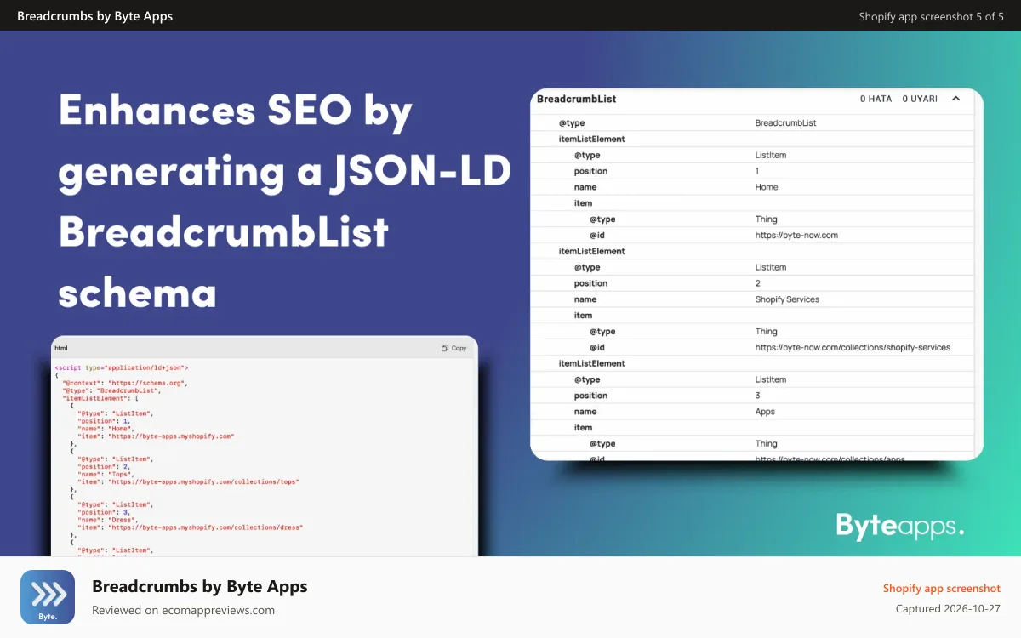The height and width of the screenshot is (638, 1021).
Task: Click the html label on the code panel
Action: pyautogui.click(x=60, y=348)
